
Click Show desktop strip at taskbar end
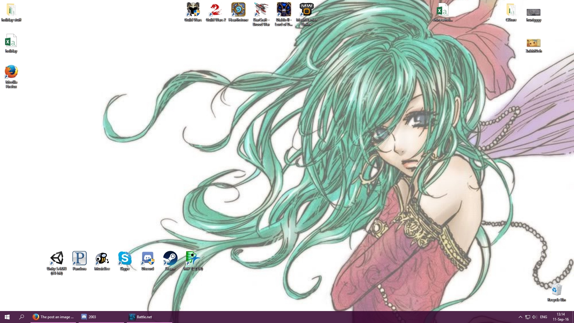click(573, 317)
